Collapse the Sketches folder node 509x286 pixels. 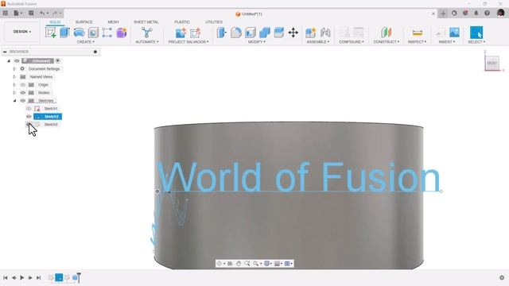click(x=14, y=101)
